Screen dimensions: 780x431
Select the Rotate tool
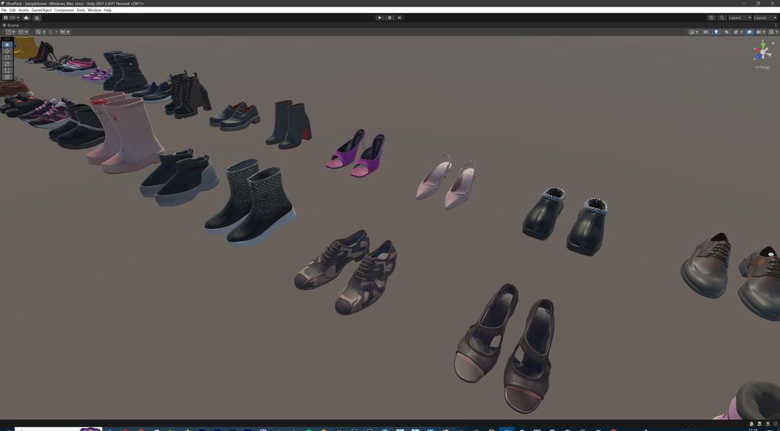pos(6,57)
